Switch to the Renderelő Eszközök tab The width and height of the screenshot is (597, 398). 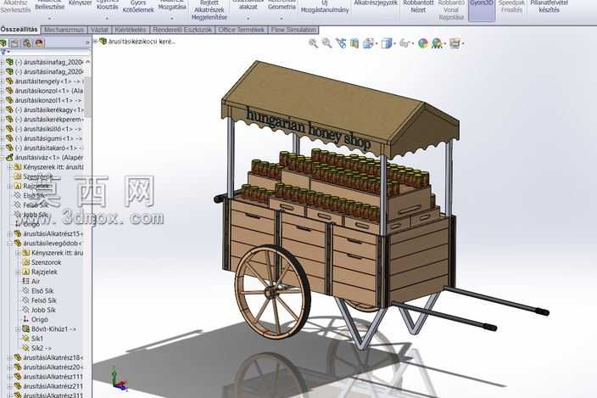click(x=182, y=30)
